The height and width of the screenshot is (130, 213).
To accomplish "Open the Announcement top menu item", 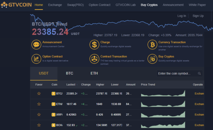I will click(173, 5).
